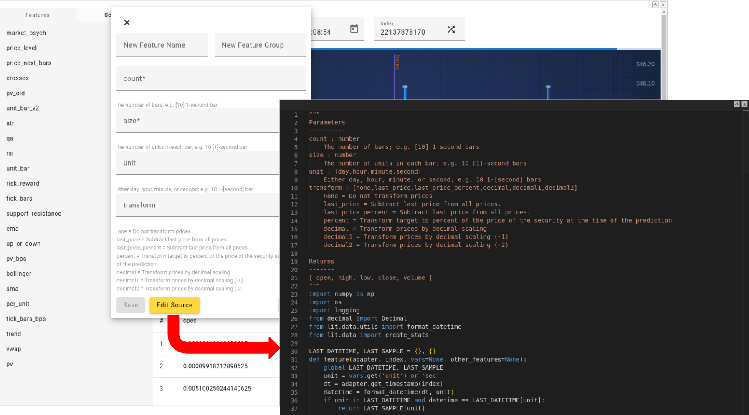749x415 pixels.
Task: Choose support_resistance from the features list
Action: pyautogui.click(x=34, y=214)
